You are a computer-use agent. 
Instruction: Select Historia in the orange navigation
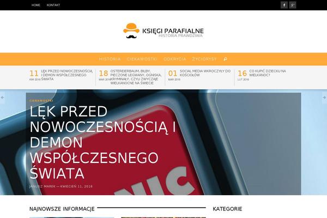(110, 59)
